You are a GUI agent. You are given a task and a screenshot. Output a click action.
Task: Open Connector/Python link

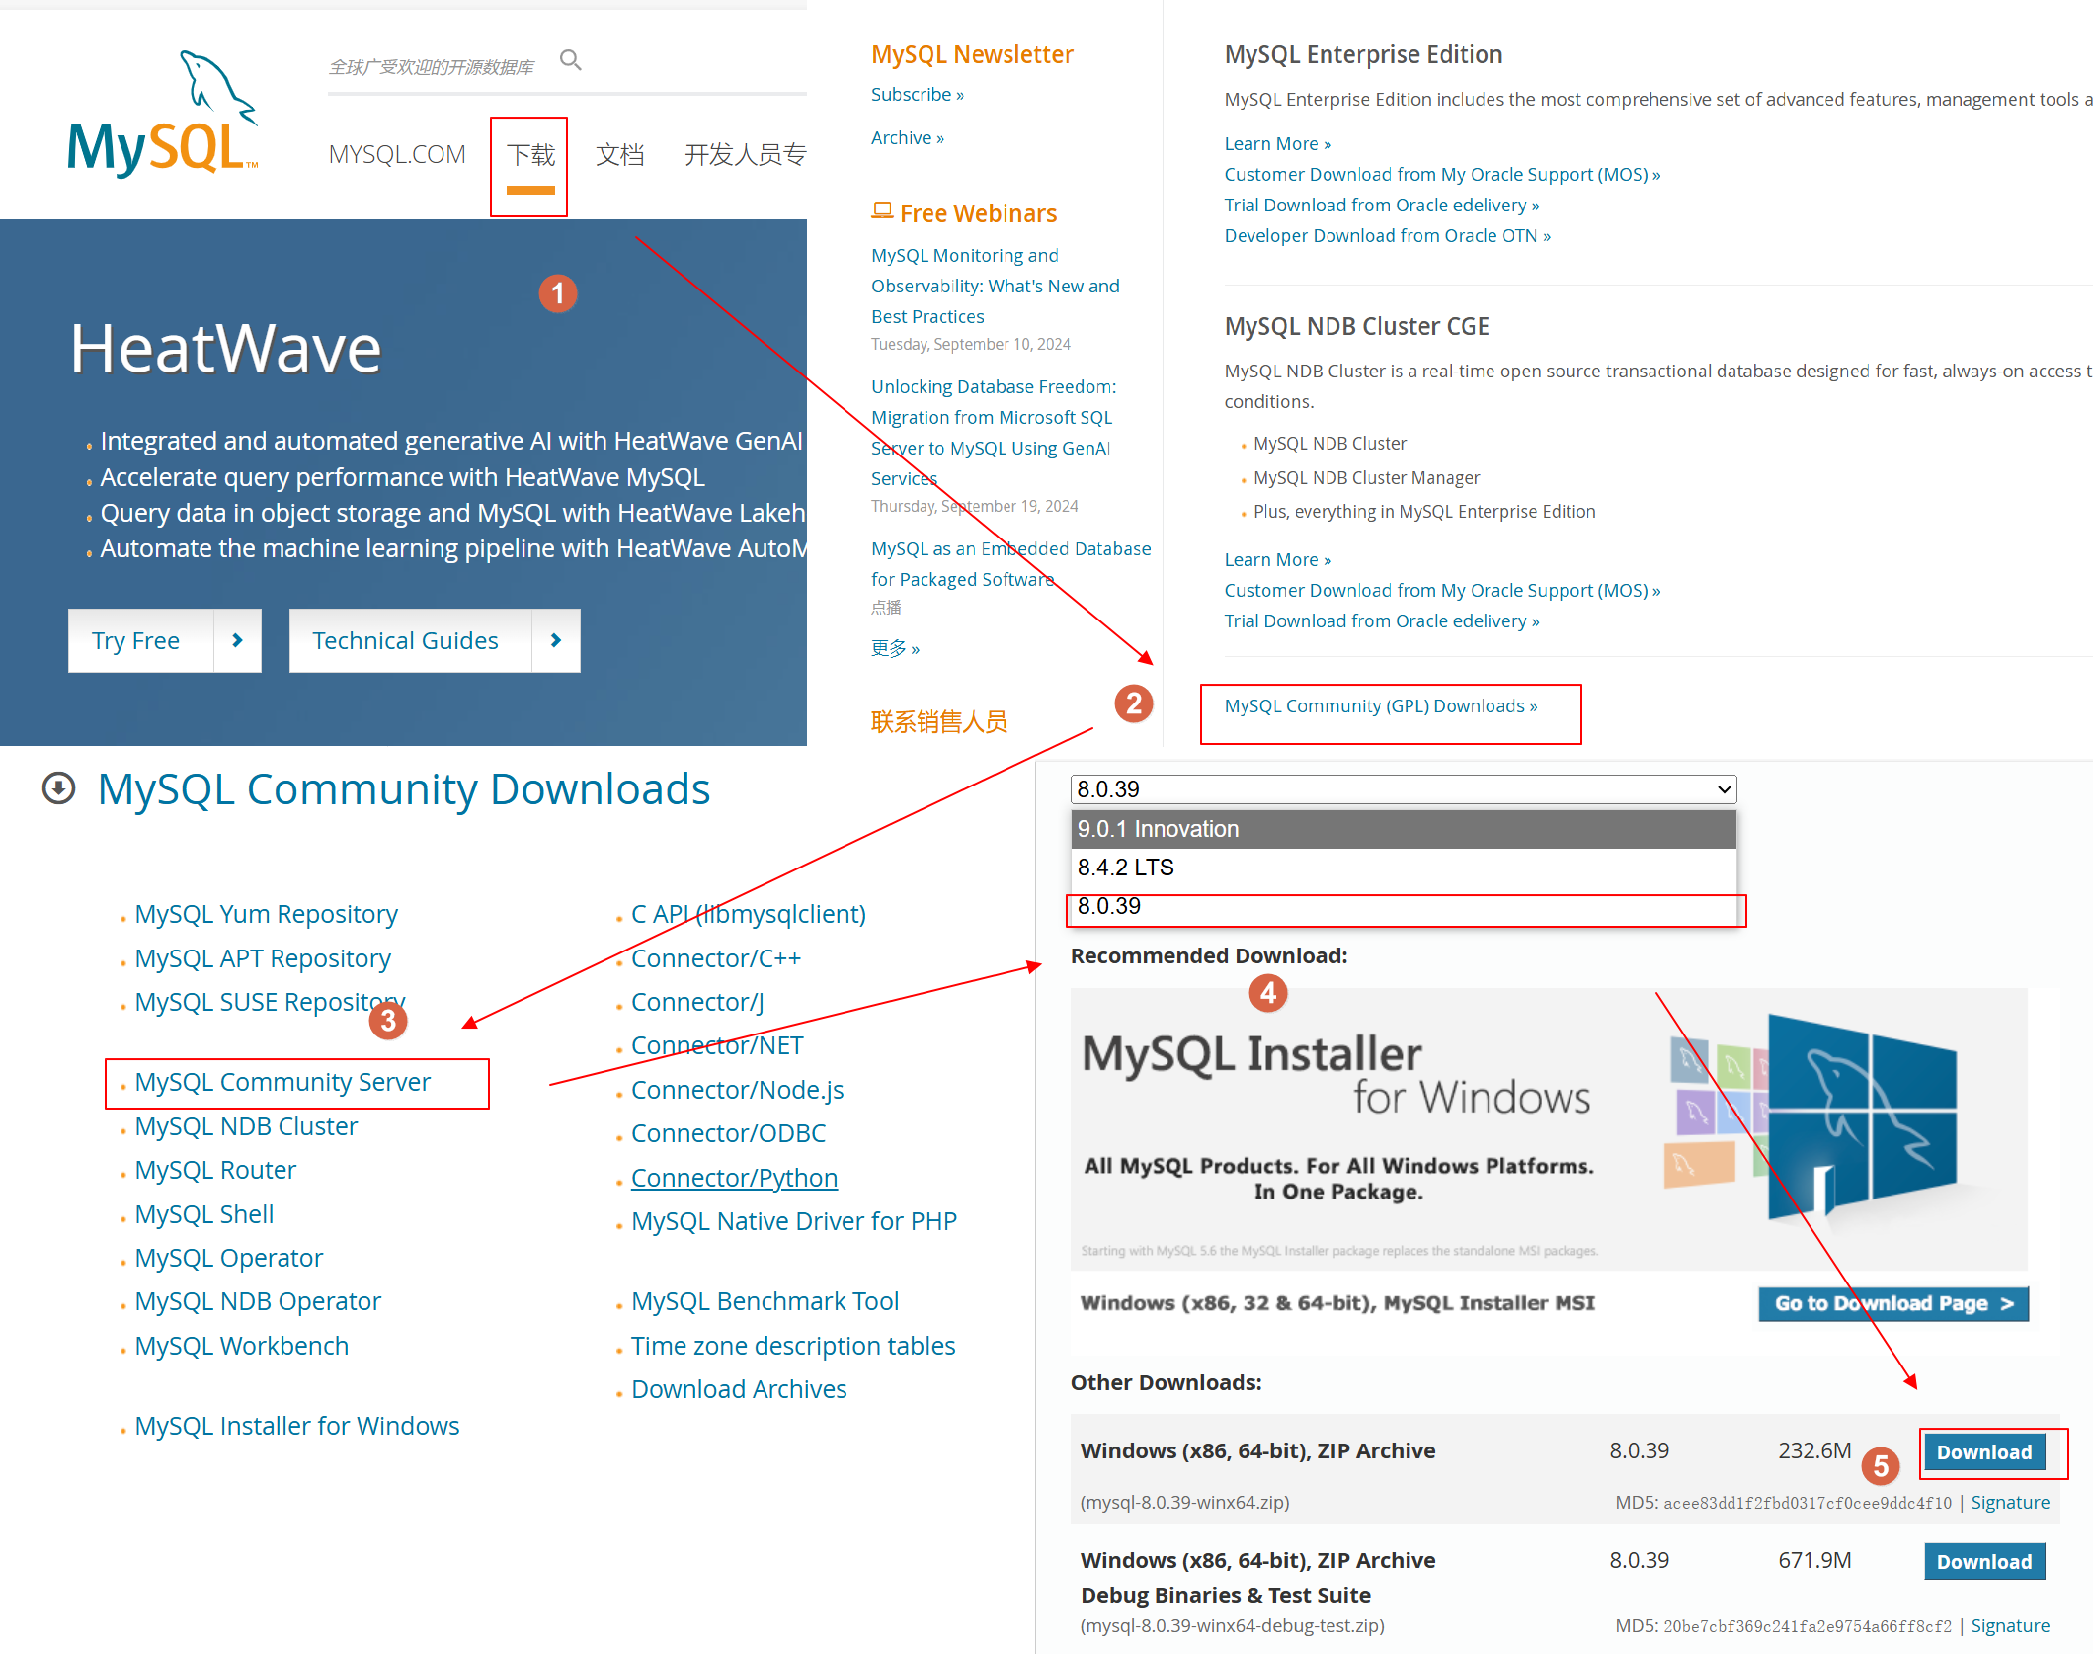tap(735, 1178)
